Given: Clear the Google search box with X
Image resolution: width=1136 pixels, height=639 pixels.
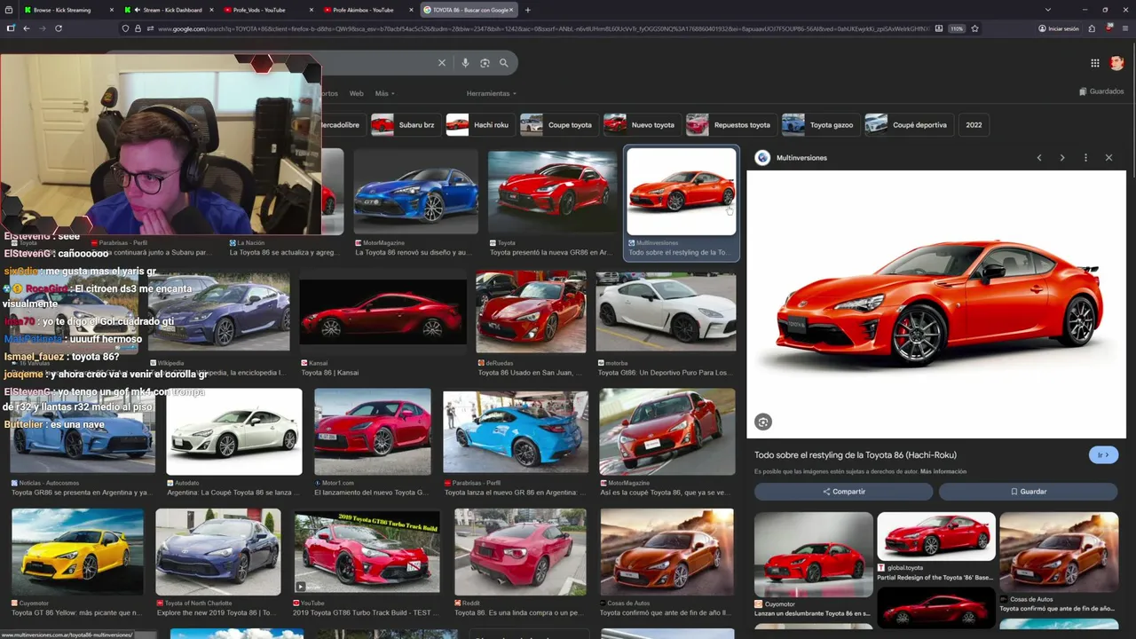Looking at the screenshot, I should click(x=441, y=63).
